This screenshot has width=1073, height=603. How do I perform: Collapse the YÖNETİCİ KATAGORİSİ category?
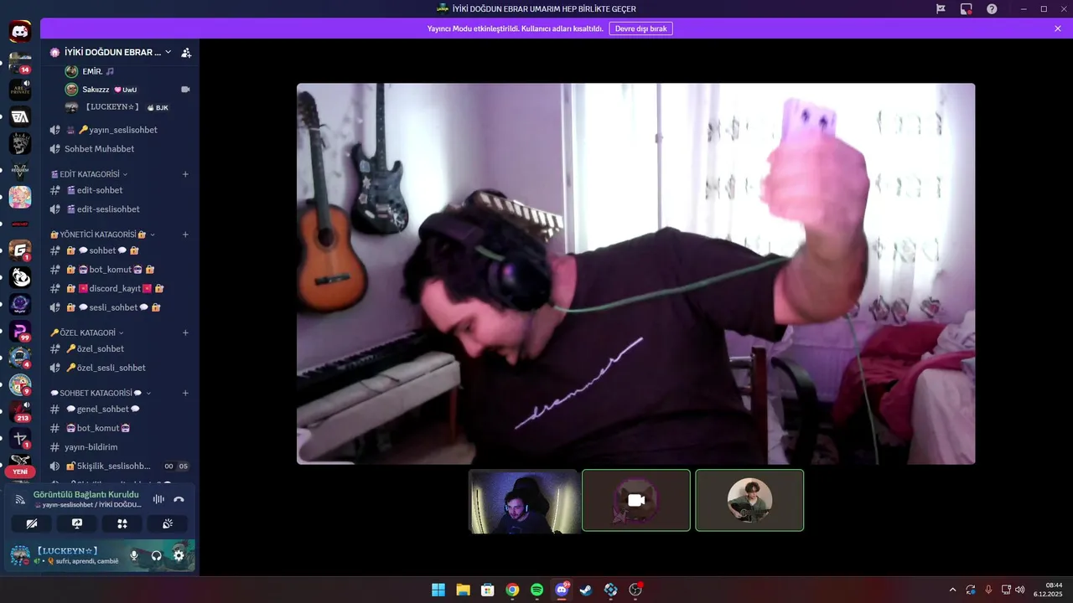point(152,234)
